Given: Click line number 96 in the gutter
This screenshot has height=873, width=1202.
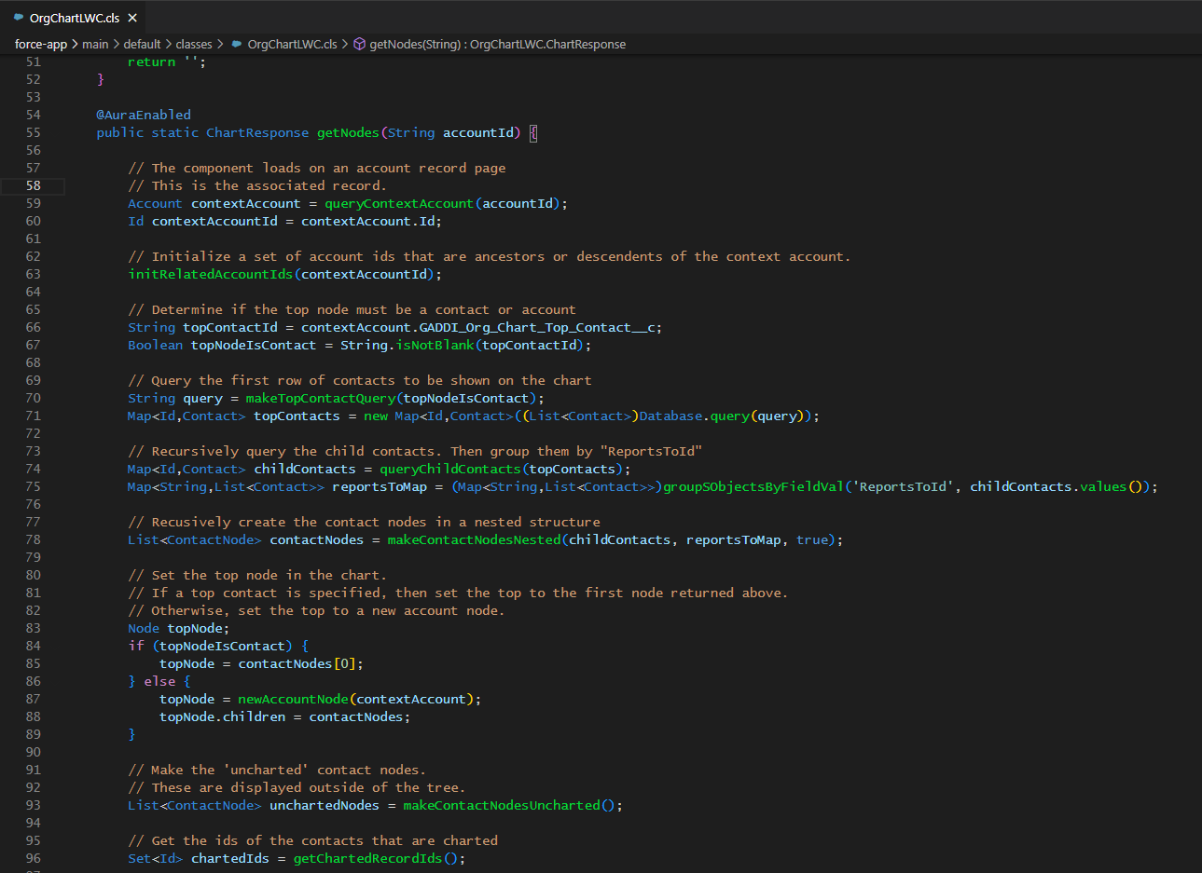Looking at the screenshot, I should pos(33,858).
